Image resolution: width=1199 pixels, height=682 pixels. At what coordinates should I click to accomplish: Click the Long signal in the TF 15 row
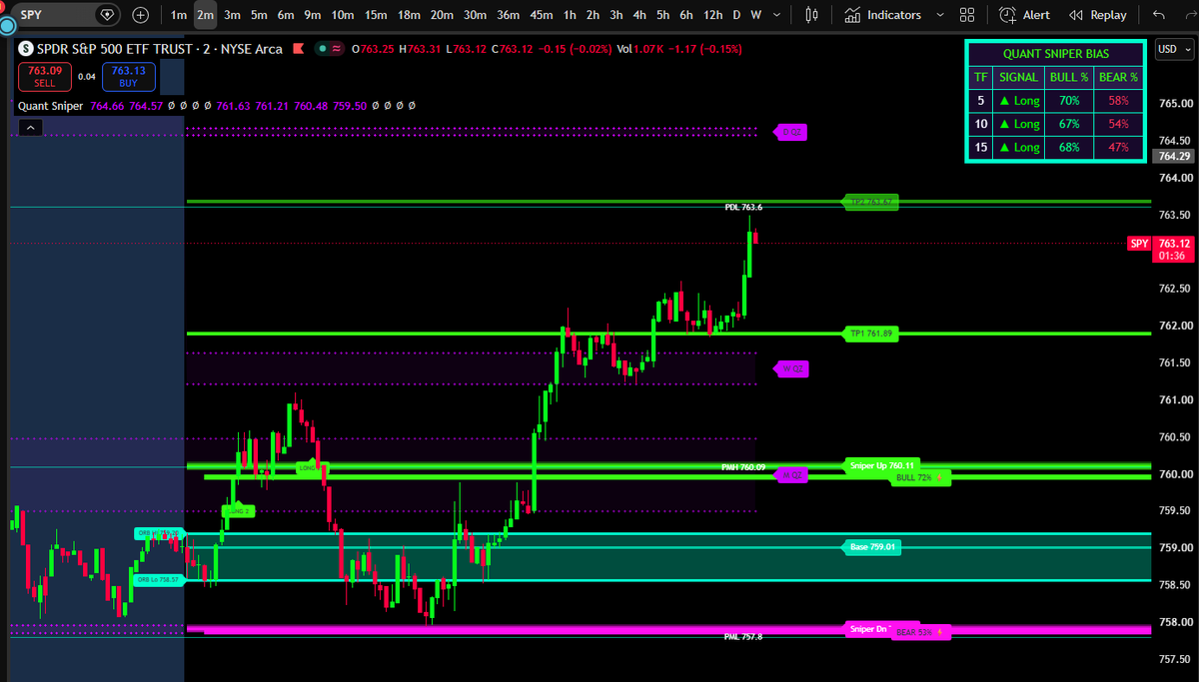point(1019,148)
